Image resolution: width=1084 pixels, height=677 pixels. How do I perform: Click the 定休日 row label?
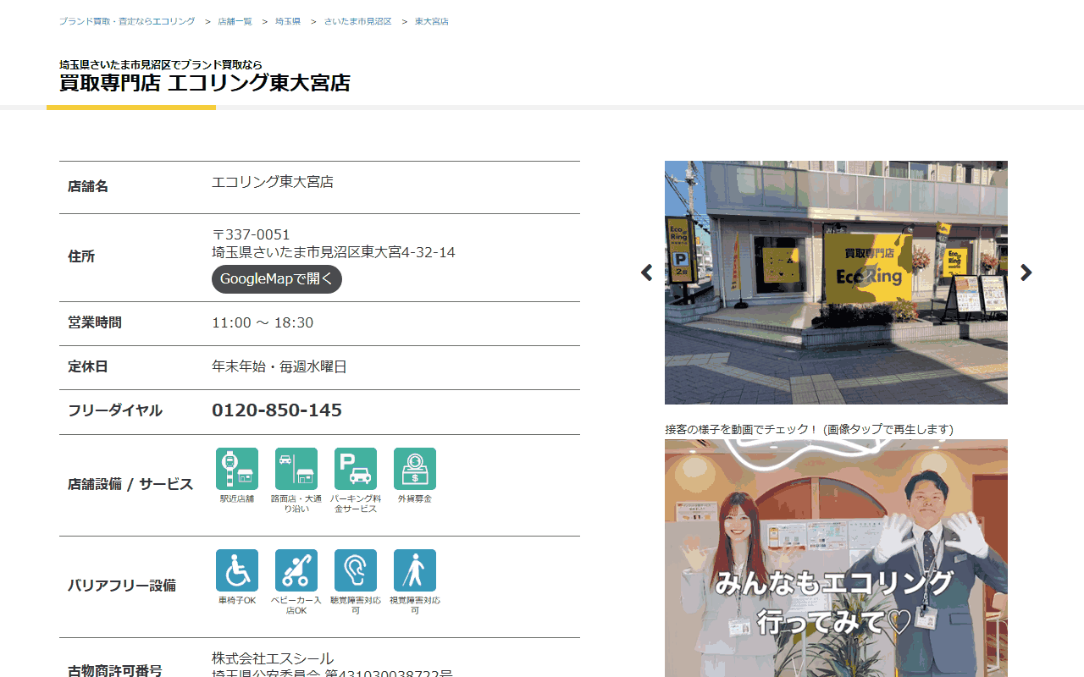88,366
